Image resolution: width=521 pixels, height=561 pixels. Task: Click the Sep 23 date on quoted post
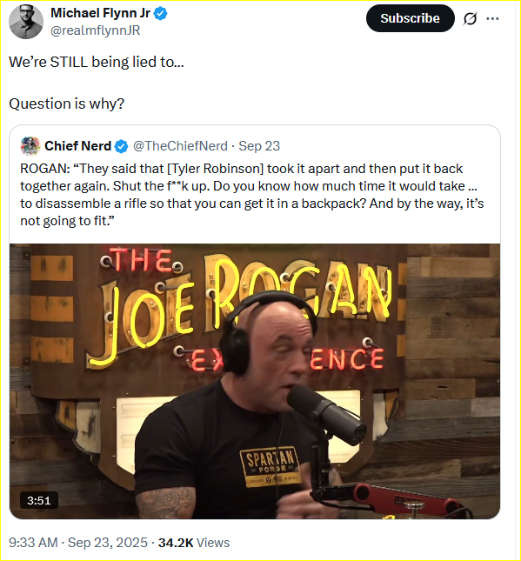click(259, 146)
